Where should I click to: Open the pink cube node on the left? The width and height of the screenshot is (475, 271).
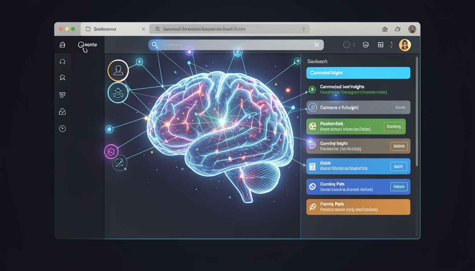111,152
